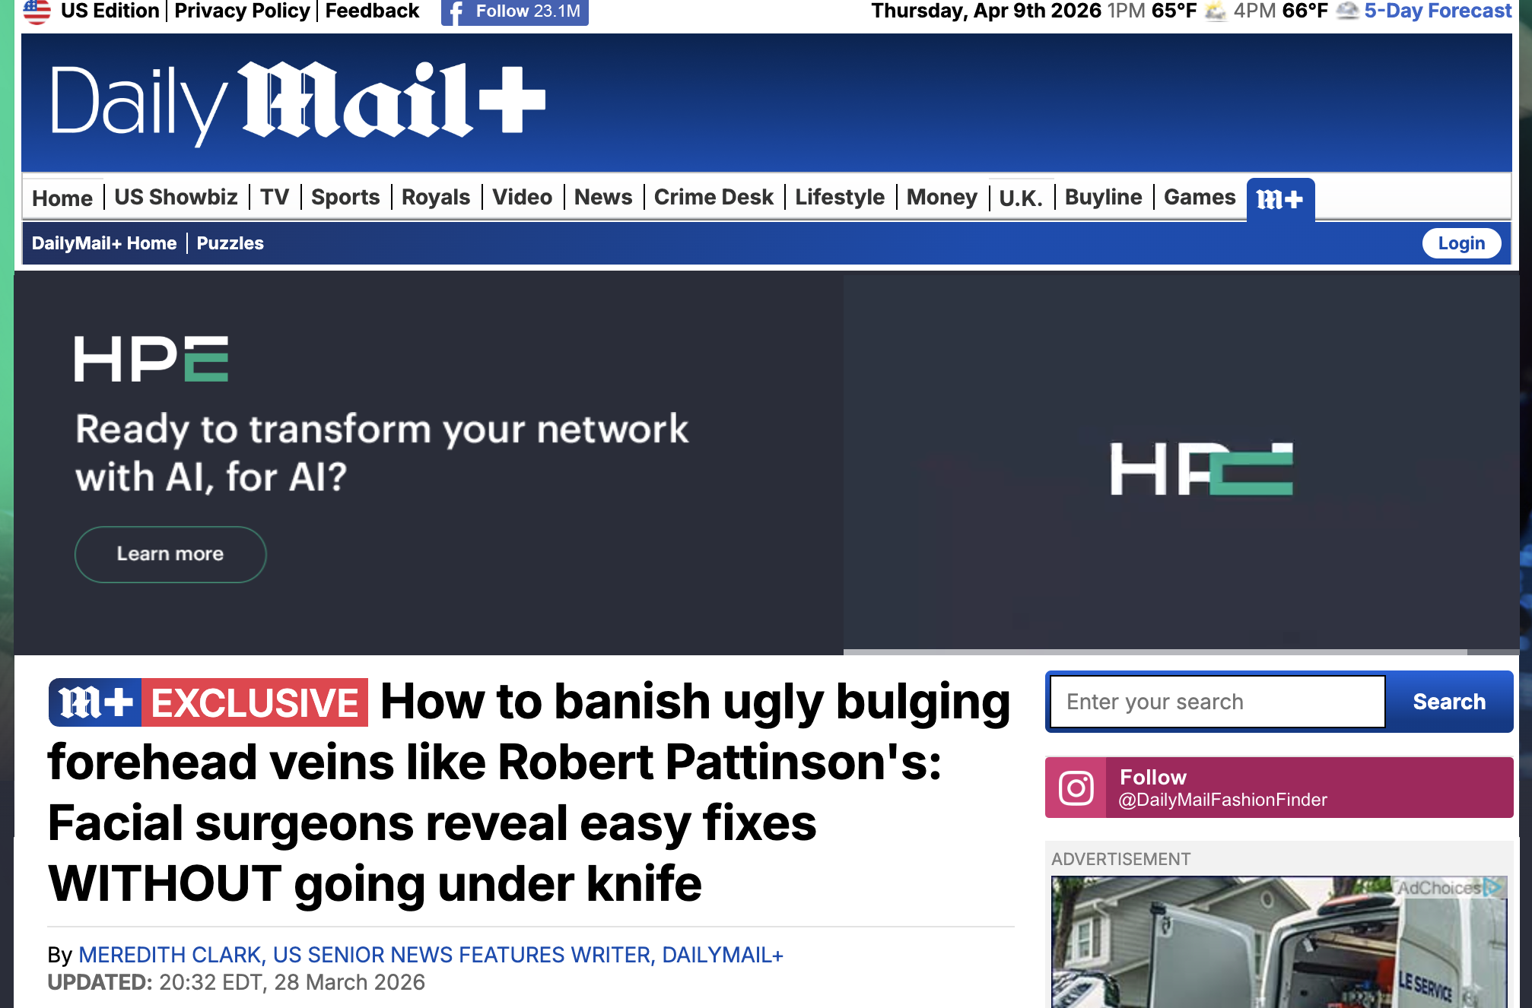Click the HPE logo in banner ad
The width and height of the screenshot is (1532, 1008).
point(151,359)
